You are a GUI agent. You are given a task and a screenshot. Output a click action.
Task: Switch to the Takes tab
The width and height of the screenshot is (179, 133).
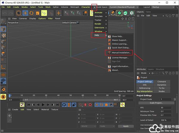pos(148,12)
